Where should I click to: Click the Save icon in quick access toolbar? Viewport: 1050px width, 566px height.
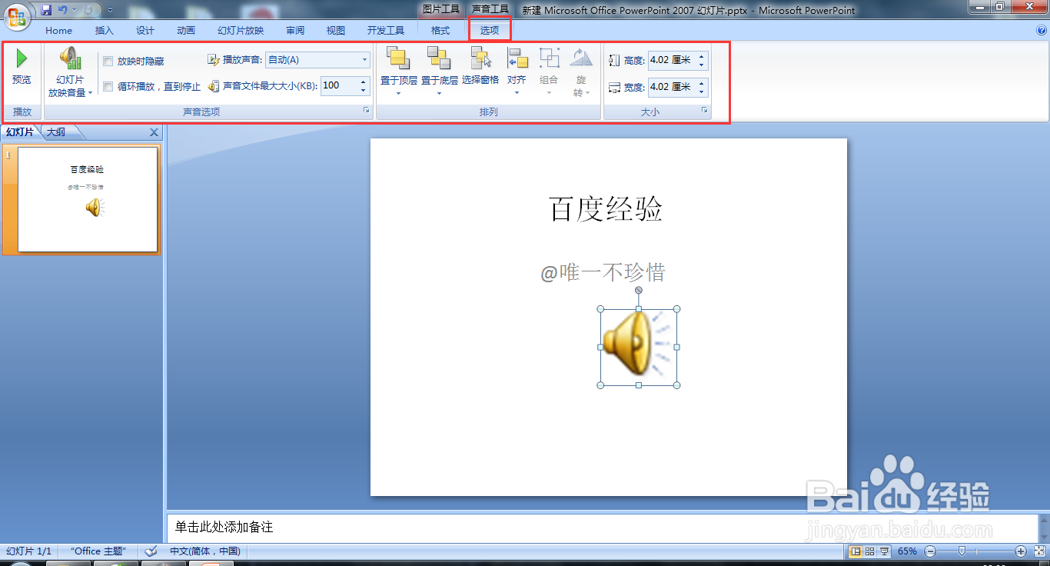47,8
